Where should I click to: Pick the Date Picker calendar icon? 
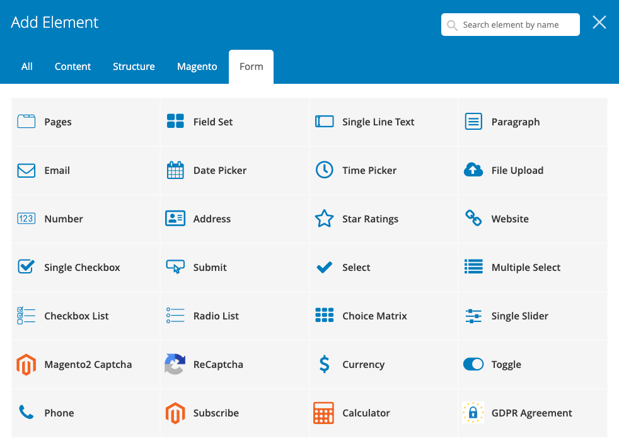coord(175,170)
